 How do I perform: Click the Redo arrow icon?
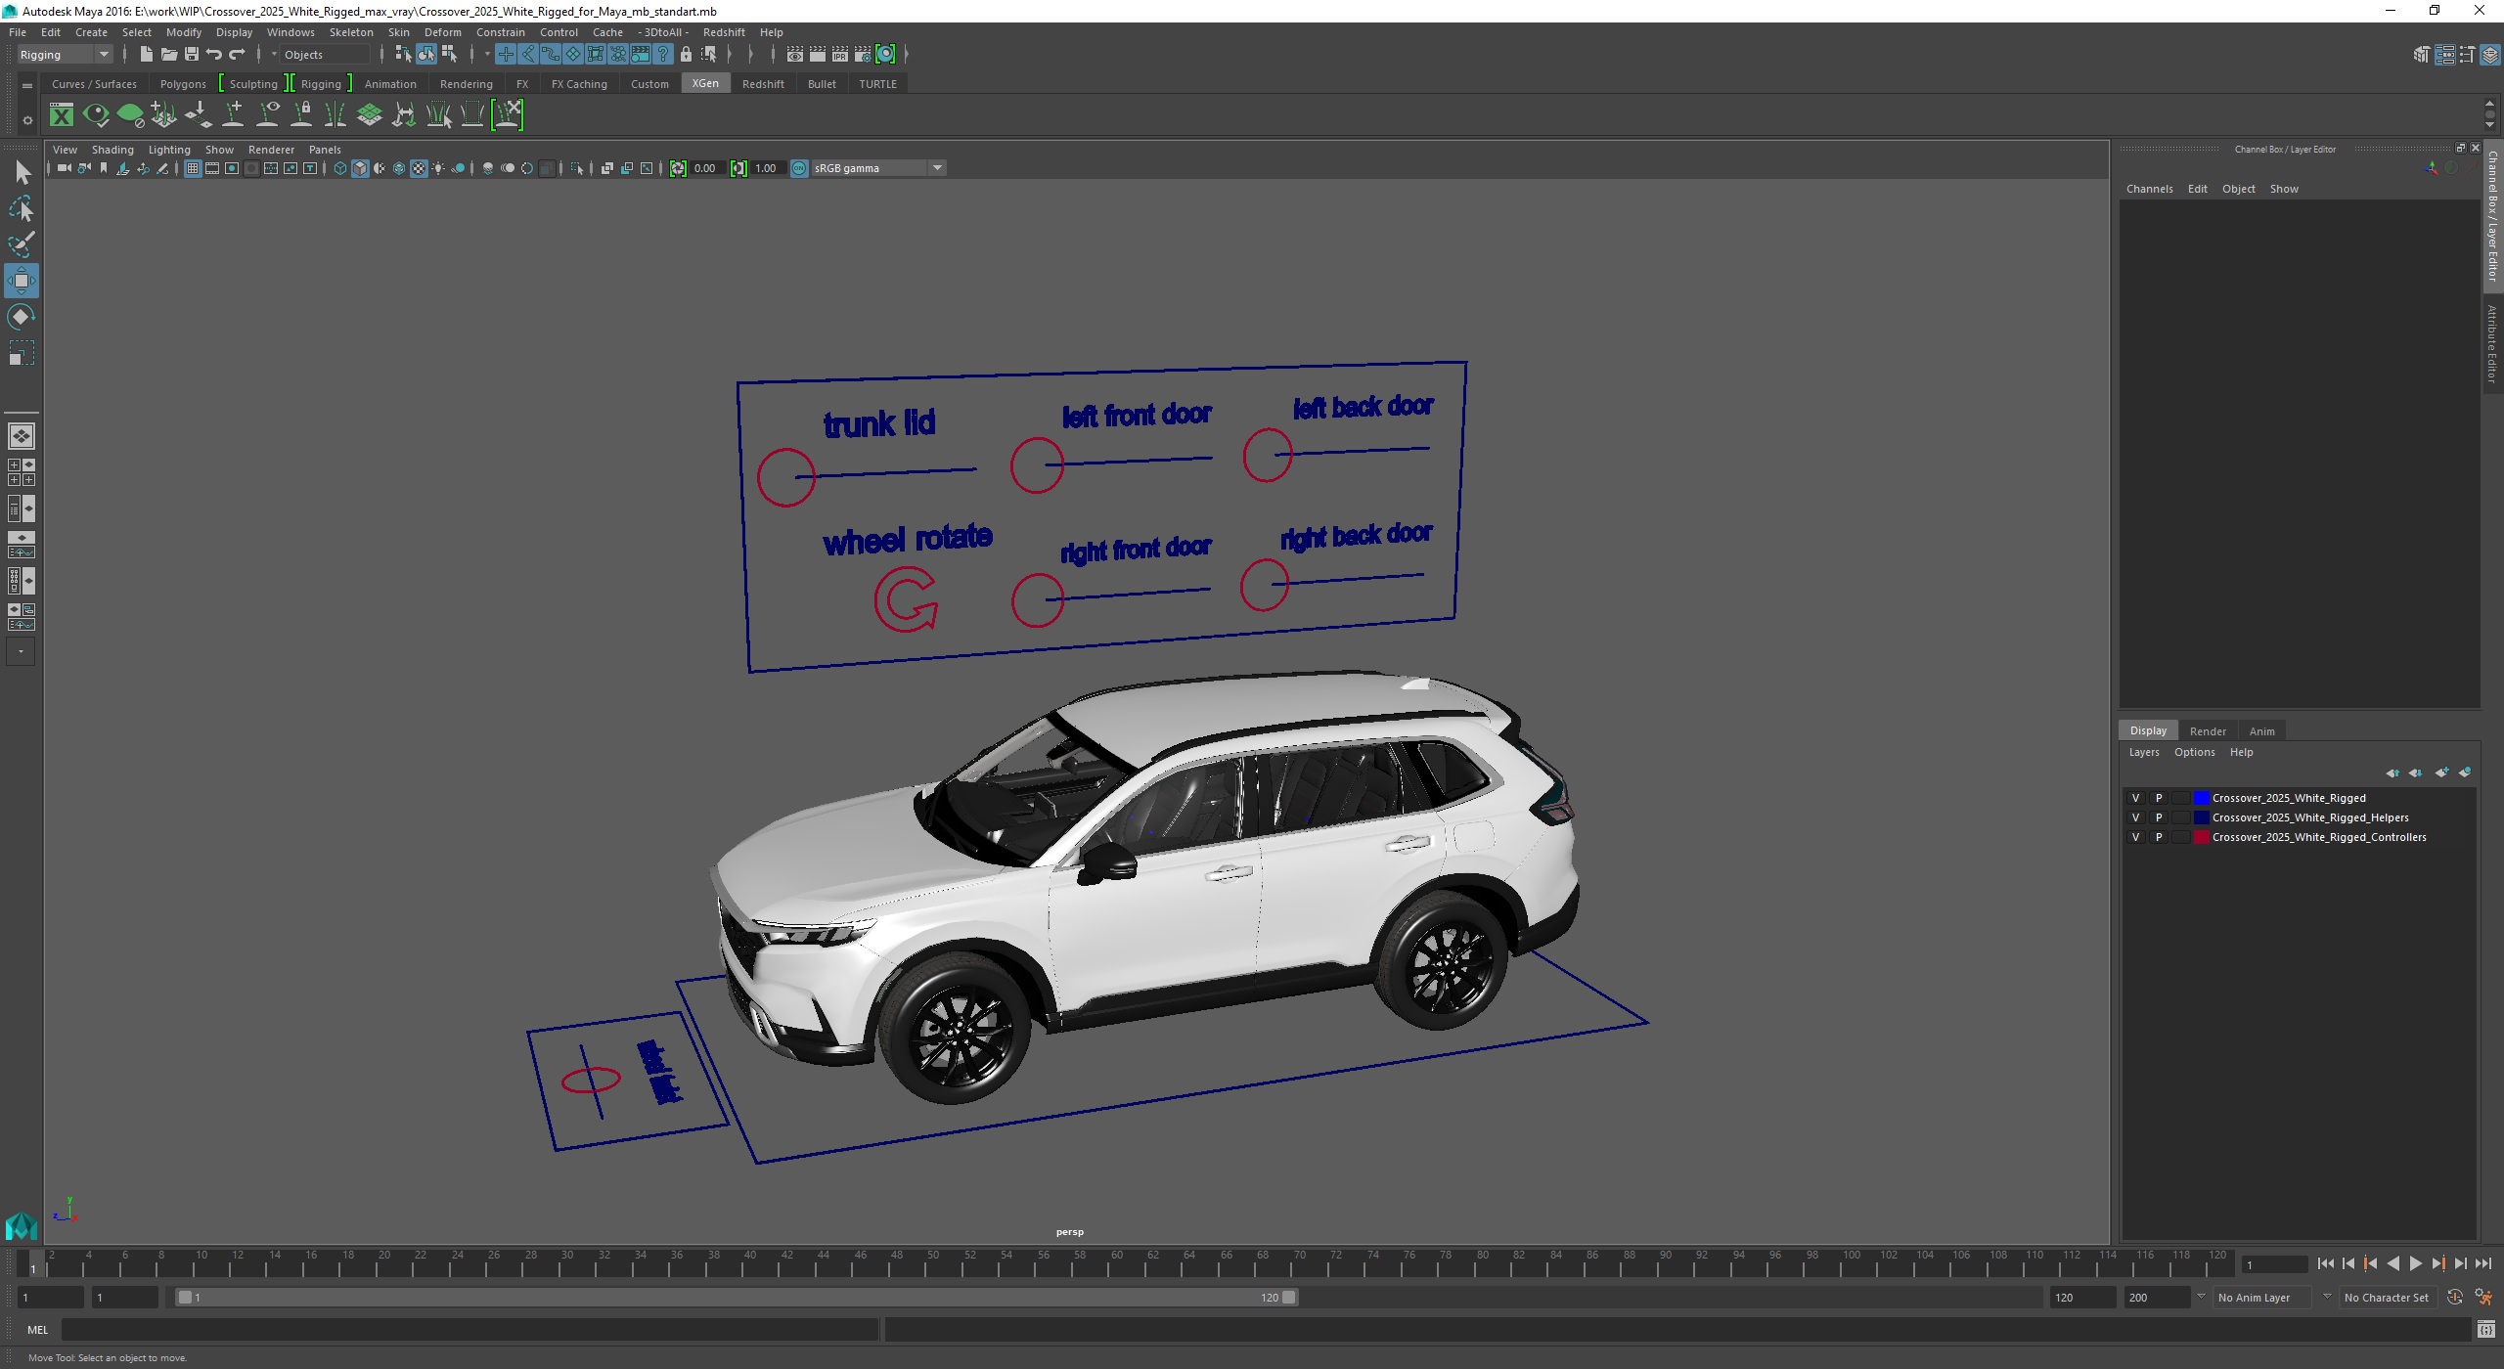coord(237,55)
